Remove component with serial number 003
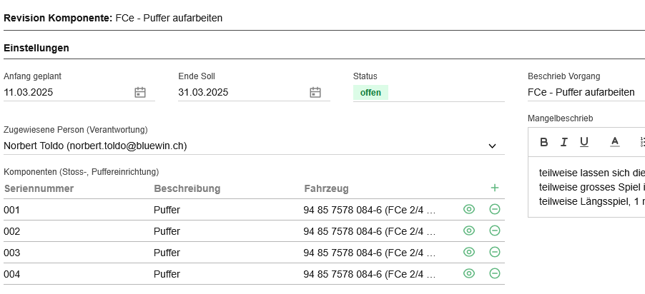 (494, 252)
